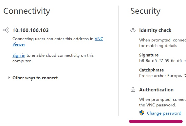This screenshot has width=186, height=126.
Task: Expand the Other ways to connect triangle
Action: [x=9, y=78]
